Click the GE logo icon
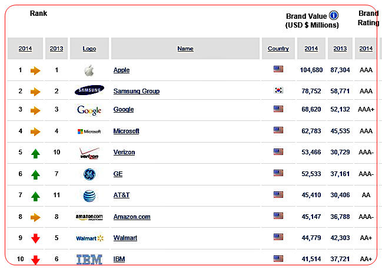This screenshot has width=382, height=270. pyautogui.click(x=89, y=174)
